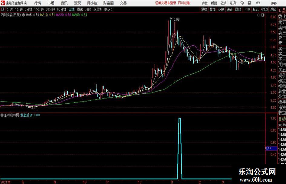Screen dimensions: 286x184
Task: Open the 版面 menu
Action: click(x=214, y=3)
